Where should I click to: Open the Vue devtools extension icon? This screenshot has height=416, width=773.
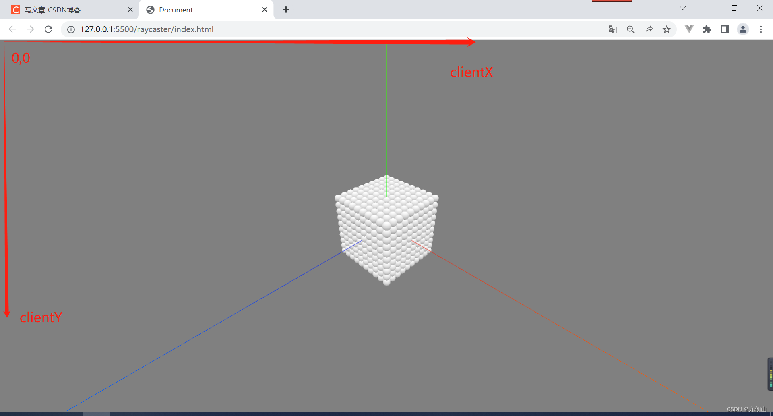689,29
